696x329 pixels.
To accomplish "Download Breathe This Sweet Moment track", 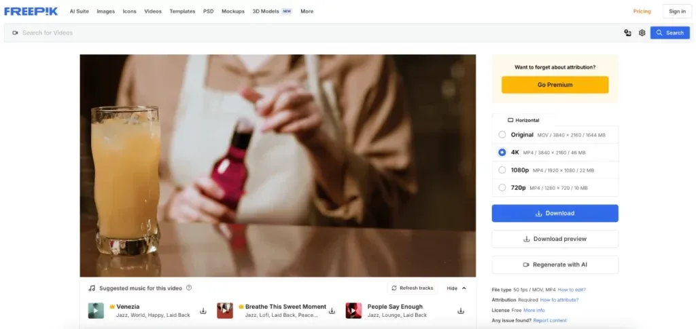I will [x=332, y=311].
